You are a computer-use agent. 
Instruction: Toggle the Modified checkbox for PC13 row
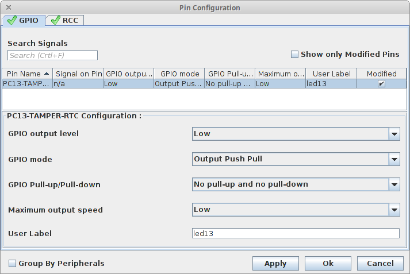(x=381, y=84)
